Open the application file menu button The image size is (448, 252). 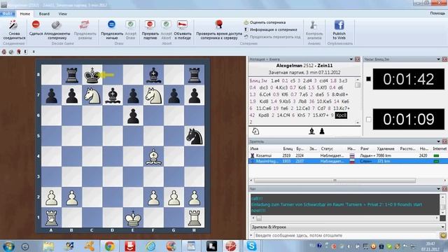pos(8,14)
